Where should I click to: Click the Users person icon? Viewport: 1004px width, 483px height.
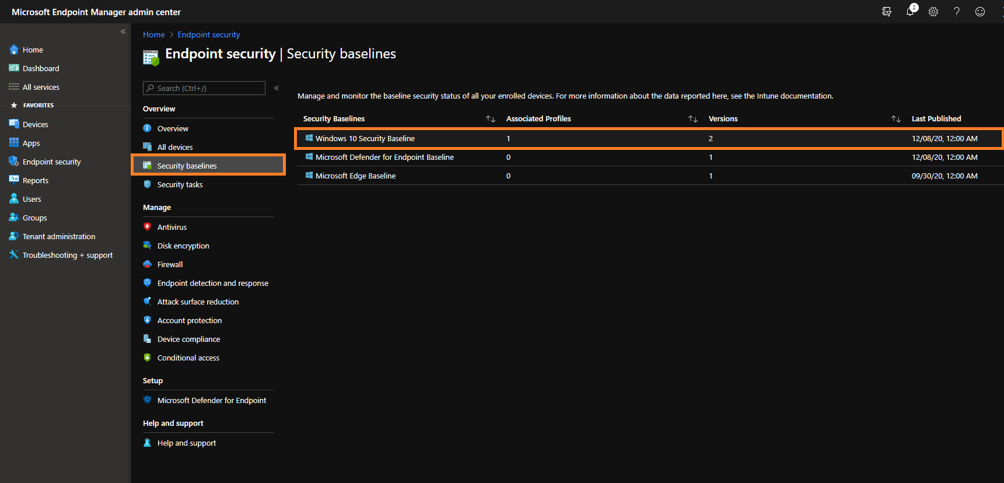point(14,199)
